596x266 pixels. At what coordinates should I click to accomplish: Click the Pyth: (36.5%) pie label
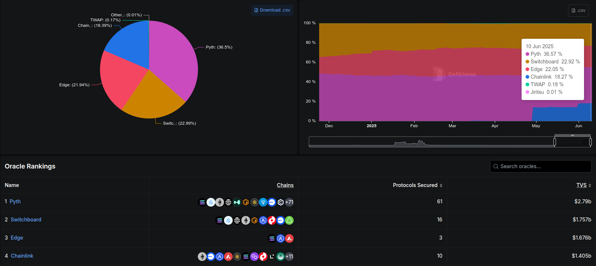(x=219, y=47)
